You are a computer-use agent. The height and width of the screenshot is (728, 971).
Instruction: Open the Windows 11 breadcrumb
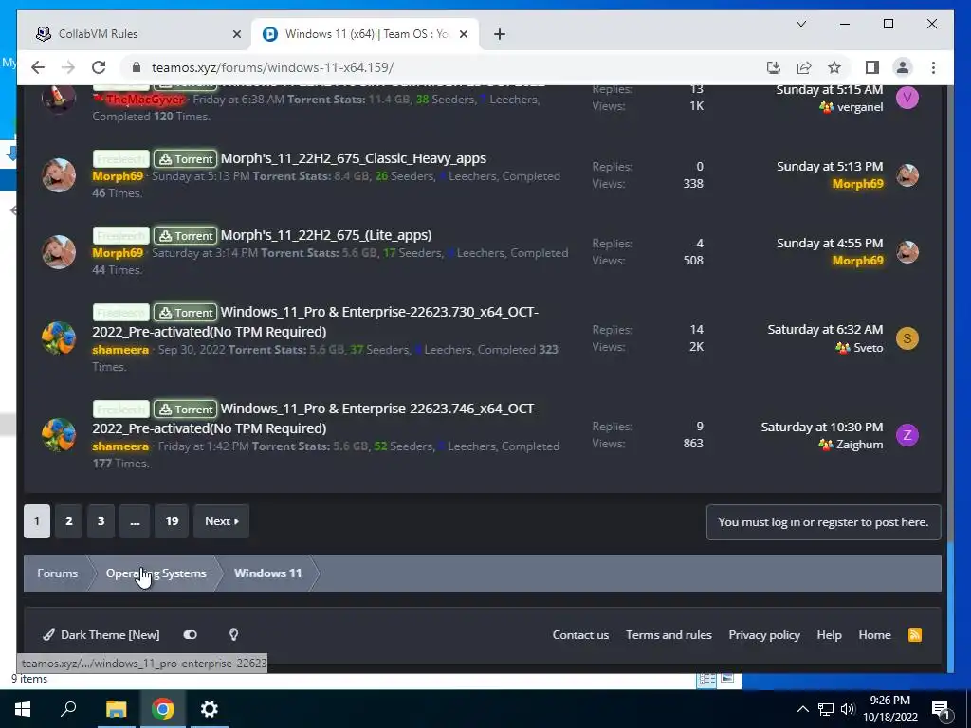click(x=267, y=573)
